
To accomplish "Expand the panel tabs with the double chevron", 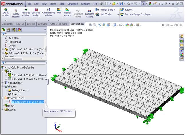I will (45, 30).
